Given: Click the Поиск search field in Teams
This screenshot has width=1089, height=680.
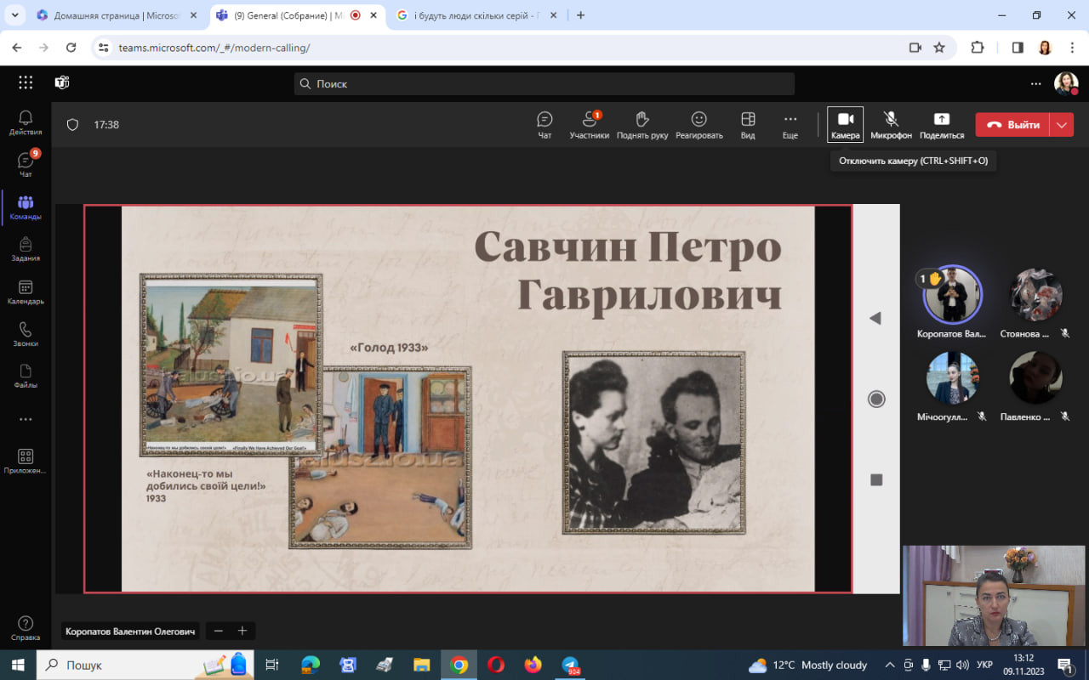Looking at the screenshot, I should point(544,84).
